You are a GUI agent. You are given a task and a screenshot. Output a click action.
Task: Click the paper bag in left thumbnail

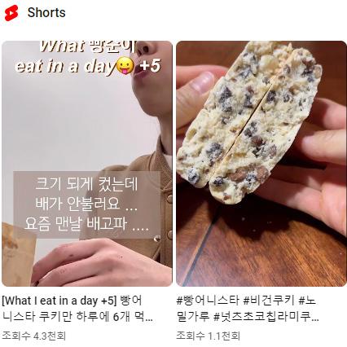click(x=18, y=254)
